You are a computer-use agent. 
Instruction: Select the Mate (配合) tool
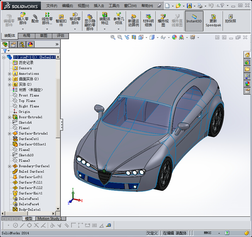point(35,18)
